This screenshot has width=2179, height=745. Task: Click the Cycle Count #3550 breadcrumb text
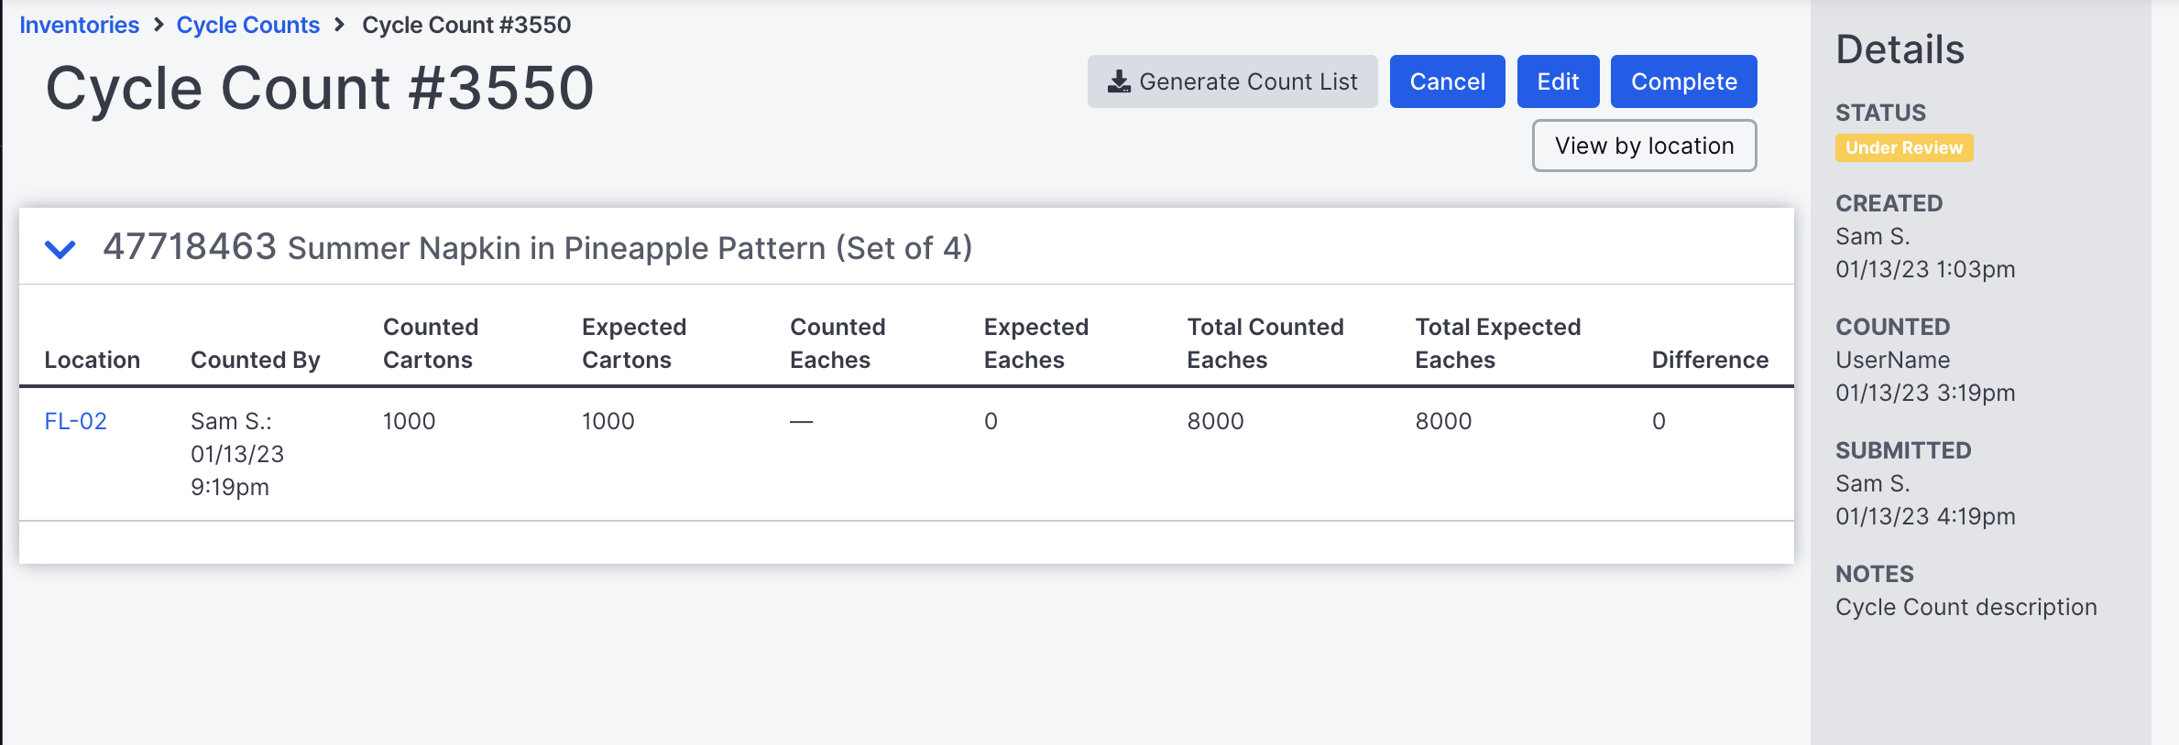tap(466, 25)
